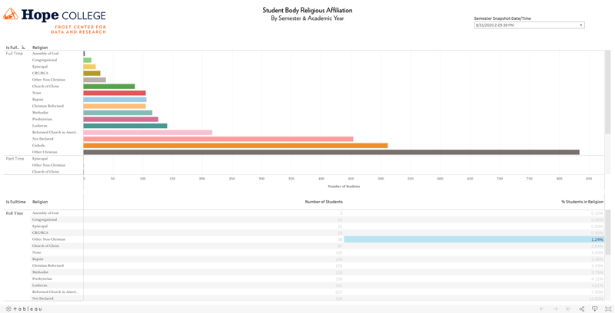Click the redo arrow in Tableau toolbar
This screenshot has height=313, width=615.
(555, 308)
